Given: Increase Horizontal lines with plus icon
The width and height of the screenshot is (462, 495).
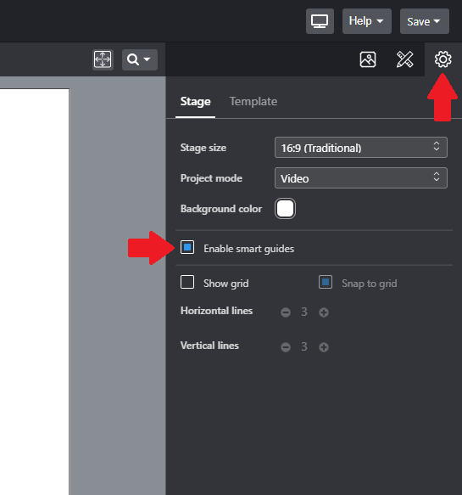Looking at the screenshot, I should click(x=324, y=312).
